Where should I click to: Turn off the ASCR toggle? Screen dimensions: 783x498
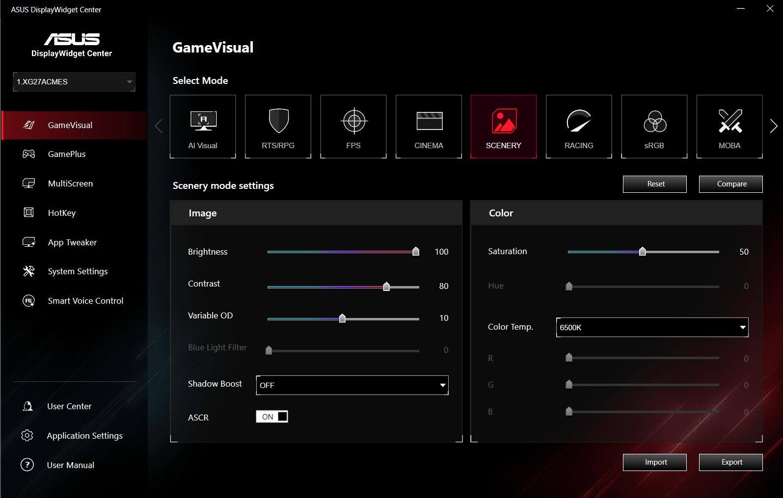point(272,417)
